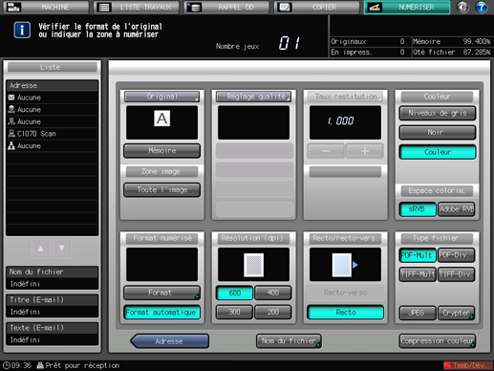494x371 pixels.
Task: Decrease zoom ratio with minus button
Action: point(326,151)
